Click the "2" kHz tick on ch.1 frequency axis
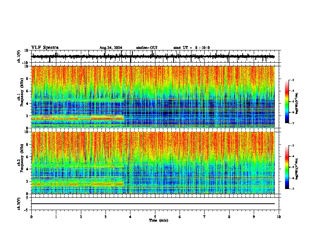 point(28,116)
